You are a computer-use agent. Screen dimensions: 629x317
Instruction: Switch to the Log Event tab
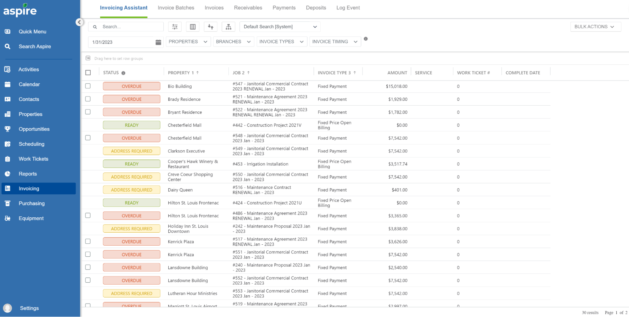pyautogui.click(x=348, y=8)
